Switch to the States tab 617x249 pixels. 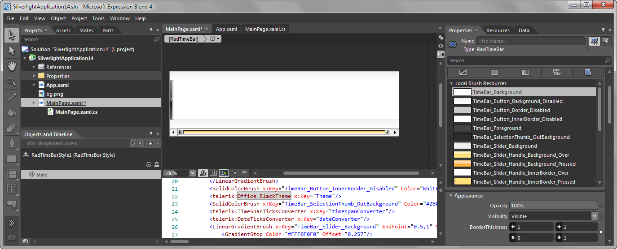(x=87, y=30)
